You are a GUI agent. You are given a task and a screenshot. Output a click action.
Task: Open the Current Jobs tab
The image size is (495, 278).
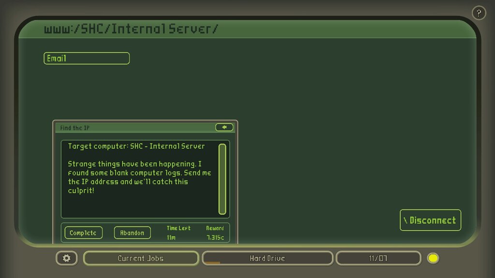coord(141,258)
